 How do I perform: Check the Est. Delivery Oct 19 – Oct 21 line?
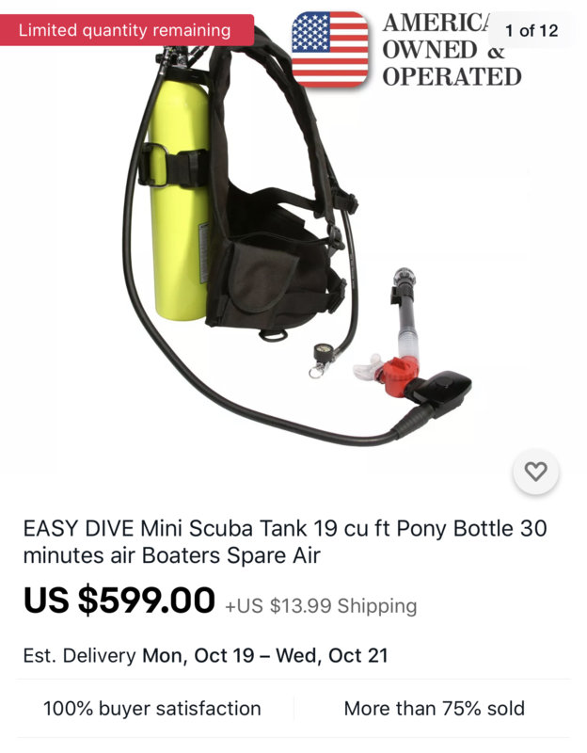[205, 655]
